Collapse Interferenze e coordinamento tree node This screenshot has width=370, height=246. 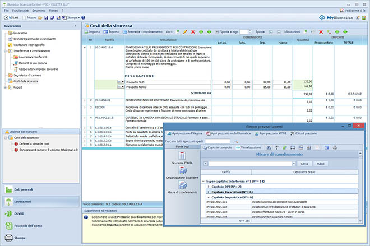coord(6,50)
